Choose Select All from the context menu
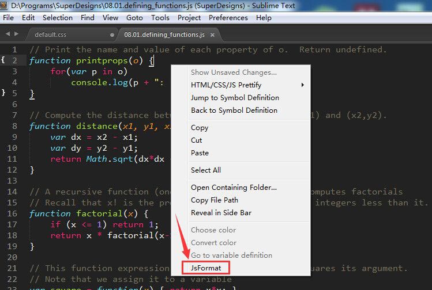This screenshot has height=290, width=432. [205, 170]
